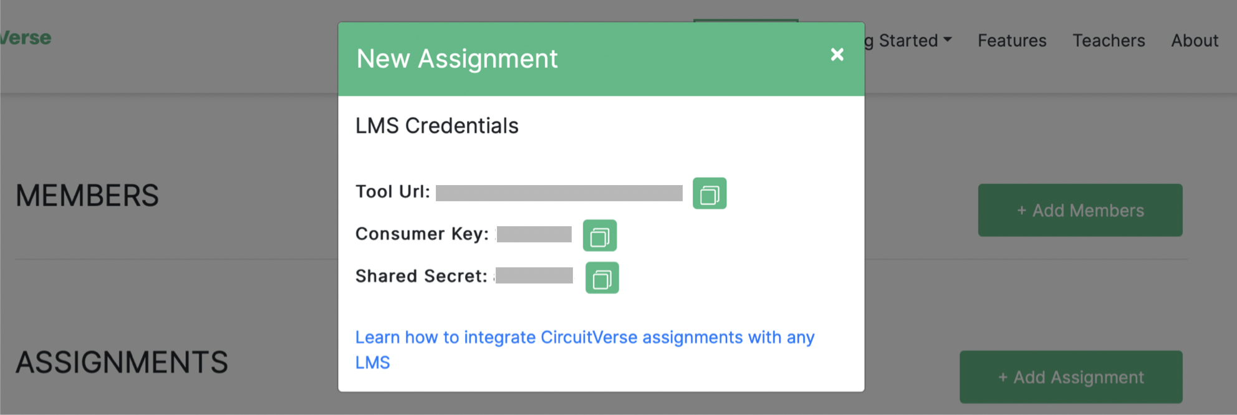Copy the Consumer Key value

(600, 236)
